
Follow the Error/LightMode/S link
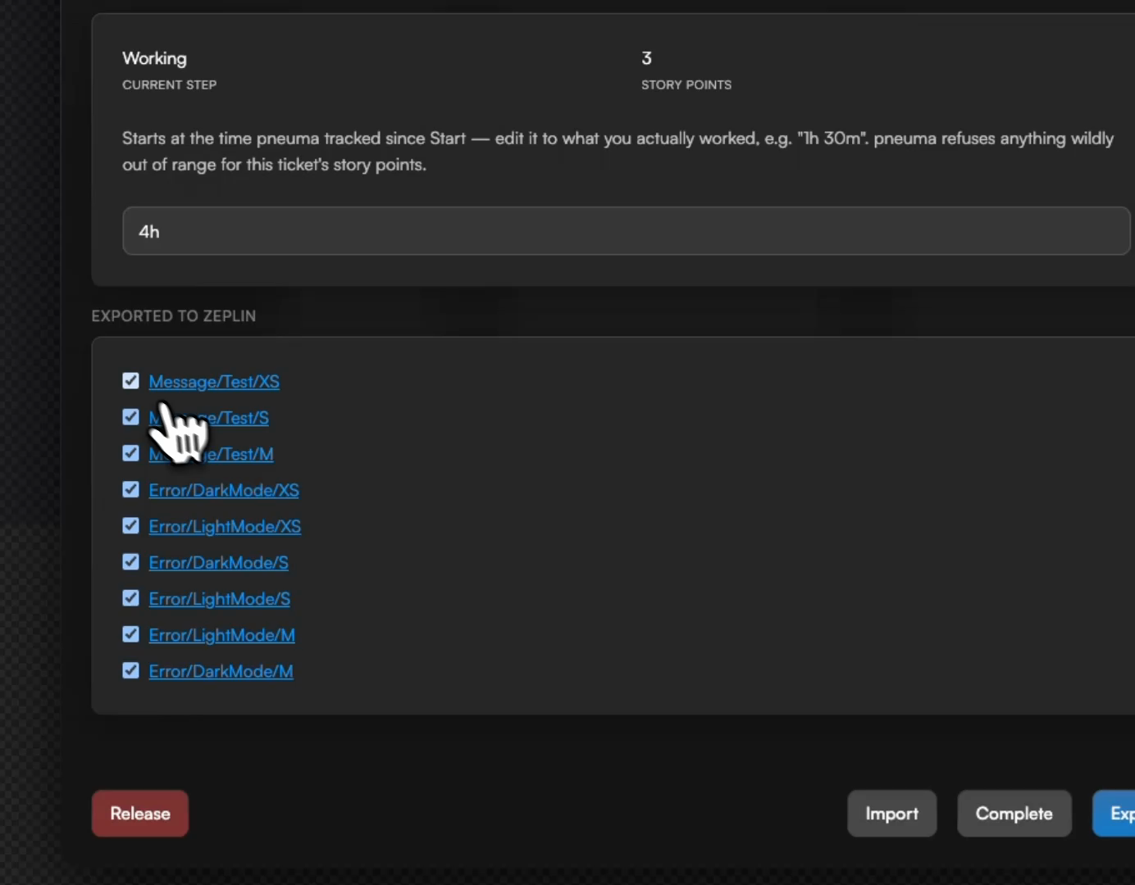pos(219,599)
